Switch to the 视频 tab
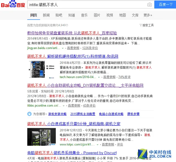Image resolution: width=176 pixels, height=162 pixels. pyautogui.click(x=110, y=15)
